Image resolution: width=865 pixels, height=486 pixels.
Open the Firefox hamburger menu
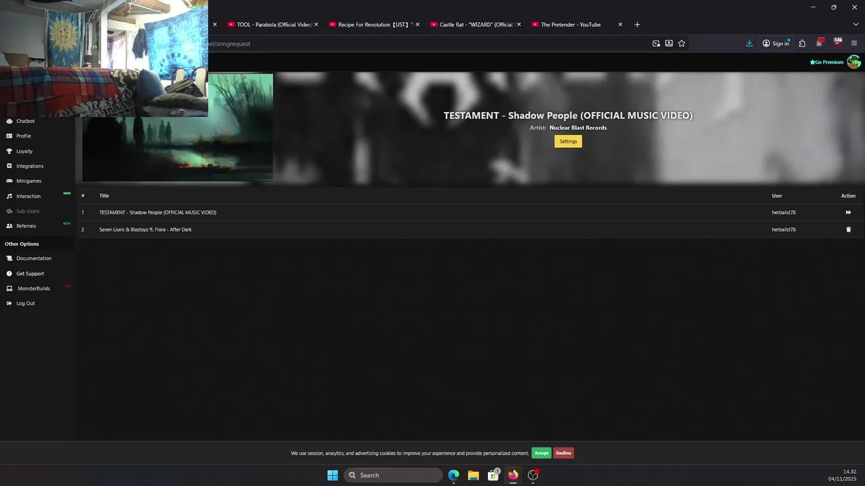coord(854,43)
